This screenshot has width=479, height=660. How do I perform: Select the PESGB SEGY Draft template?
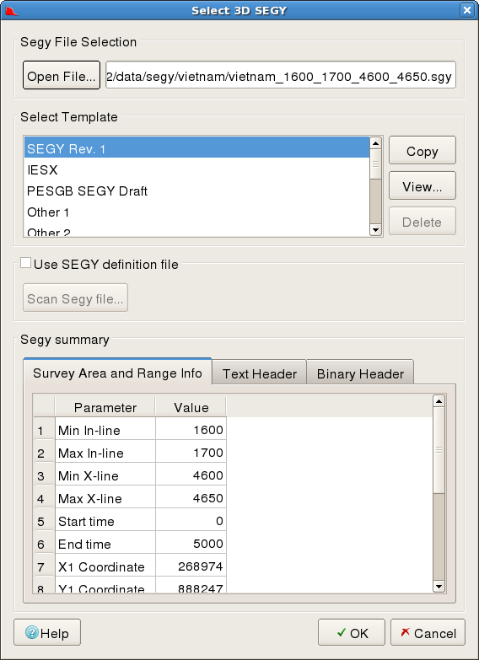coord(196,190)
